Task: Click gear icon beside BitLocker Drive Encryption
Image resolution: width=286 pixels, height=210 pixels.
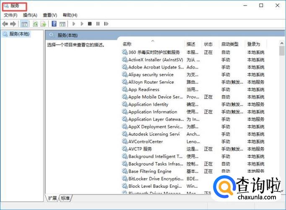Action: point(125,179)
